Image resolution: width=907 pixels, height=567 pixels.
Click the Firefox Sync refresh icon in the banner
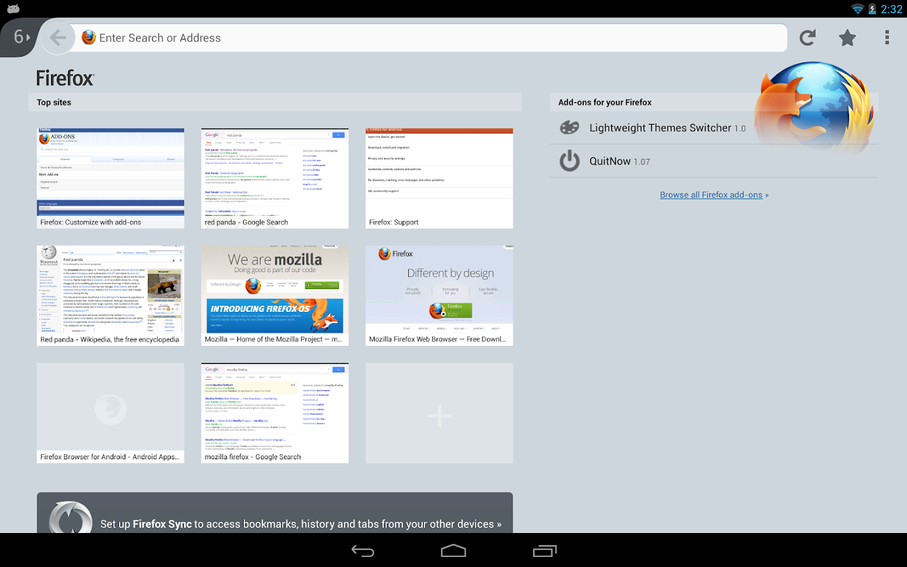(x=71, y=518)
